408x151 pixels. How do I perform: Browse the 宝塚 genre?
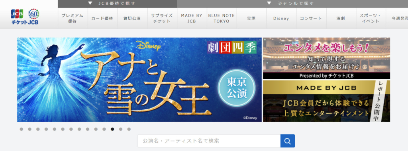[x=251, y=18]
